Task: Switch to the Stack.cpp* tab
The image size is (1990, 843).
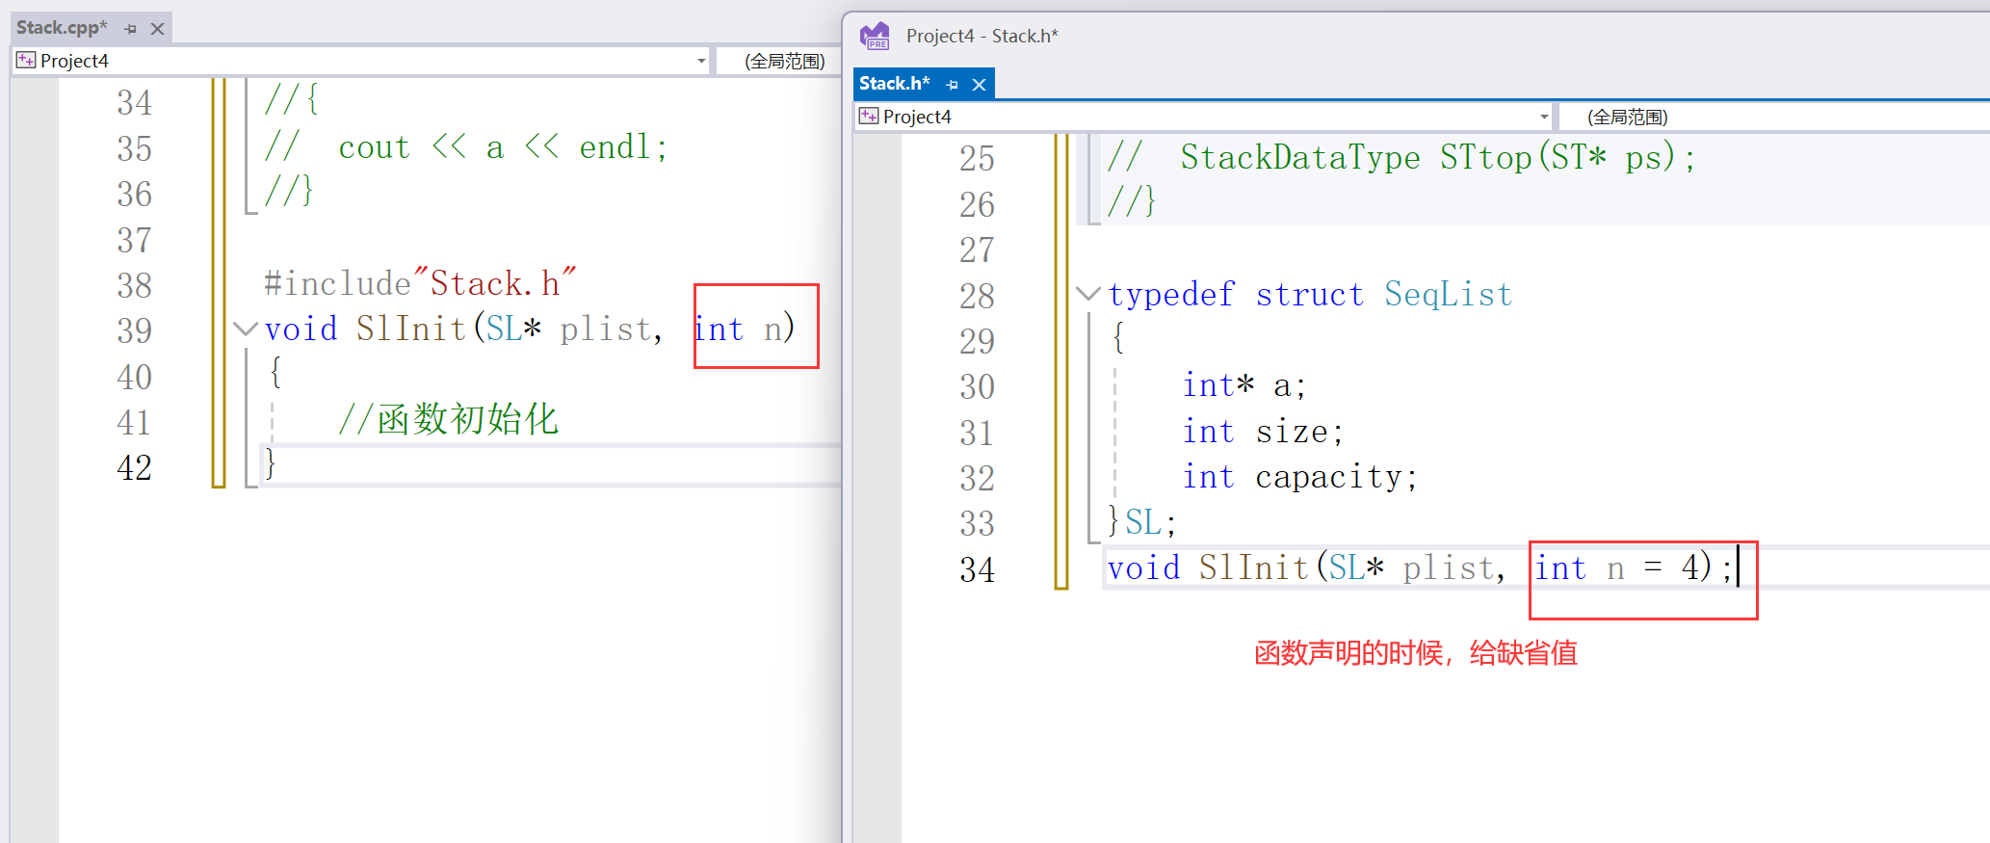Action: [62, 28]
